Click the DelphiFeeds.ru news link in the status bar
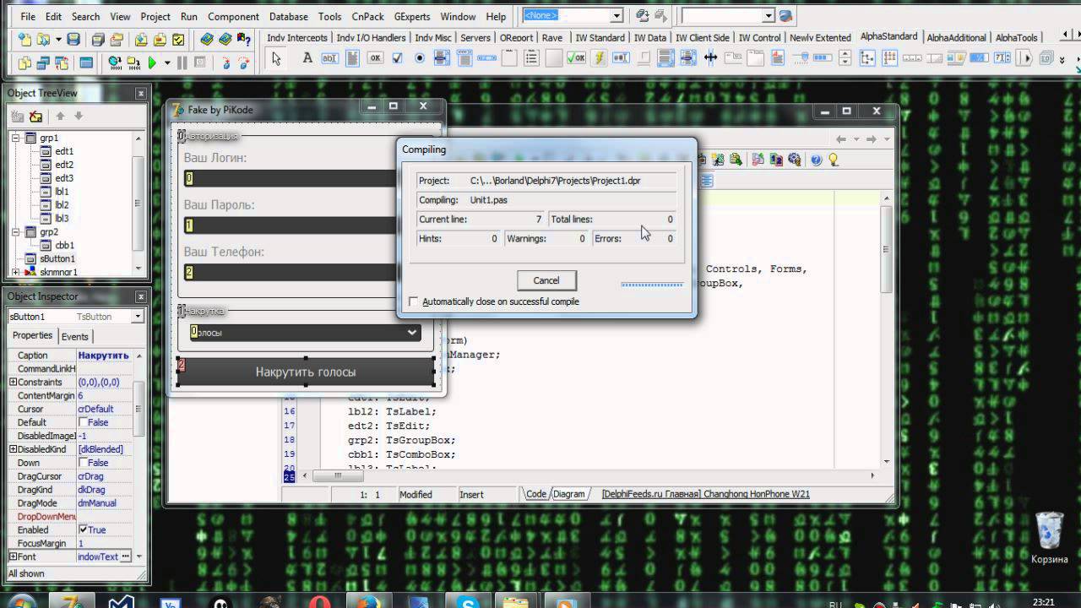 tap(705, 494)
